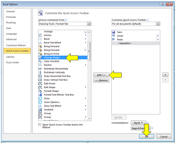Expand the Dashes submenu arrow
The image size is (176, 143).
tap(86, 65)
